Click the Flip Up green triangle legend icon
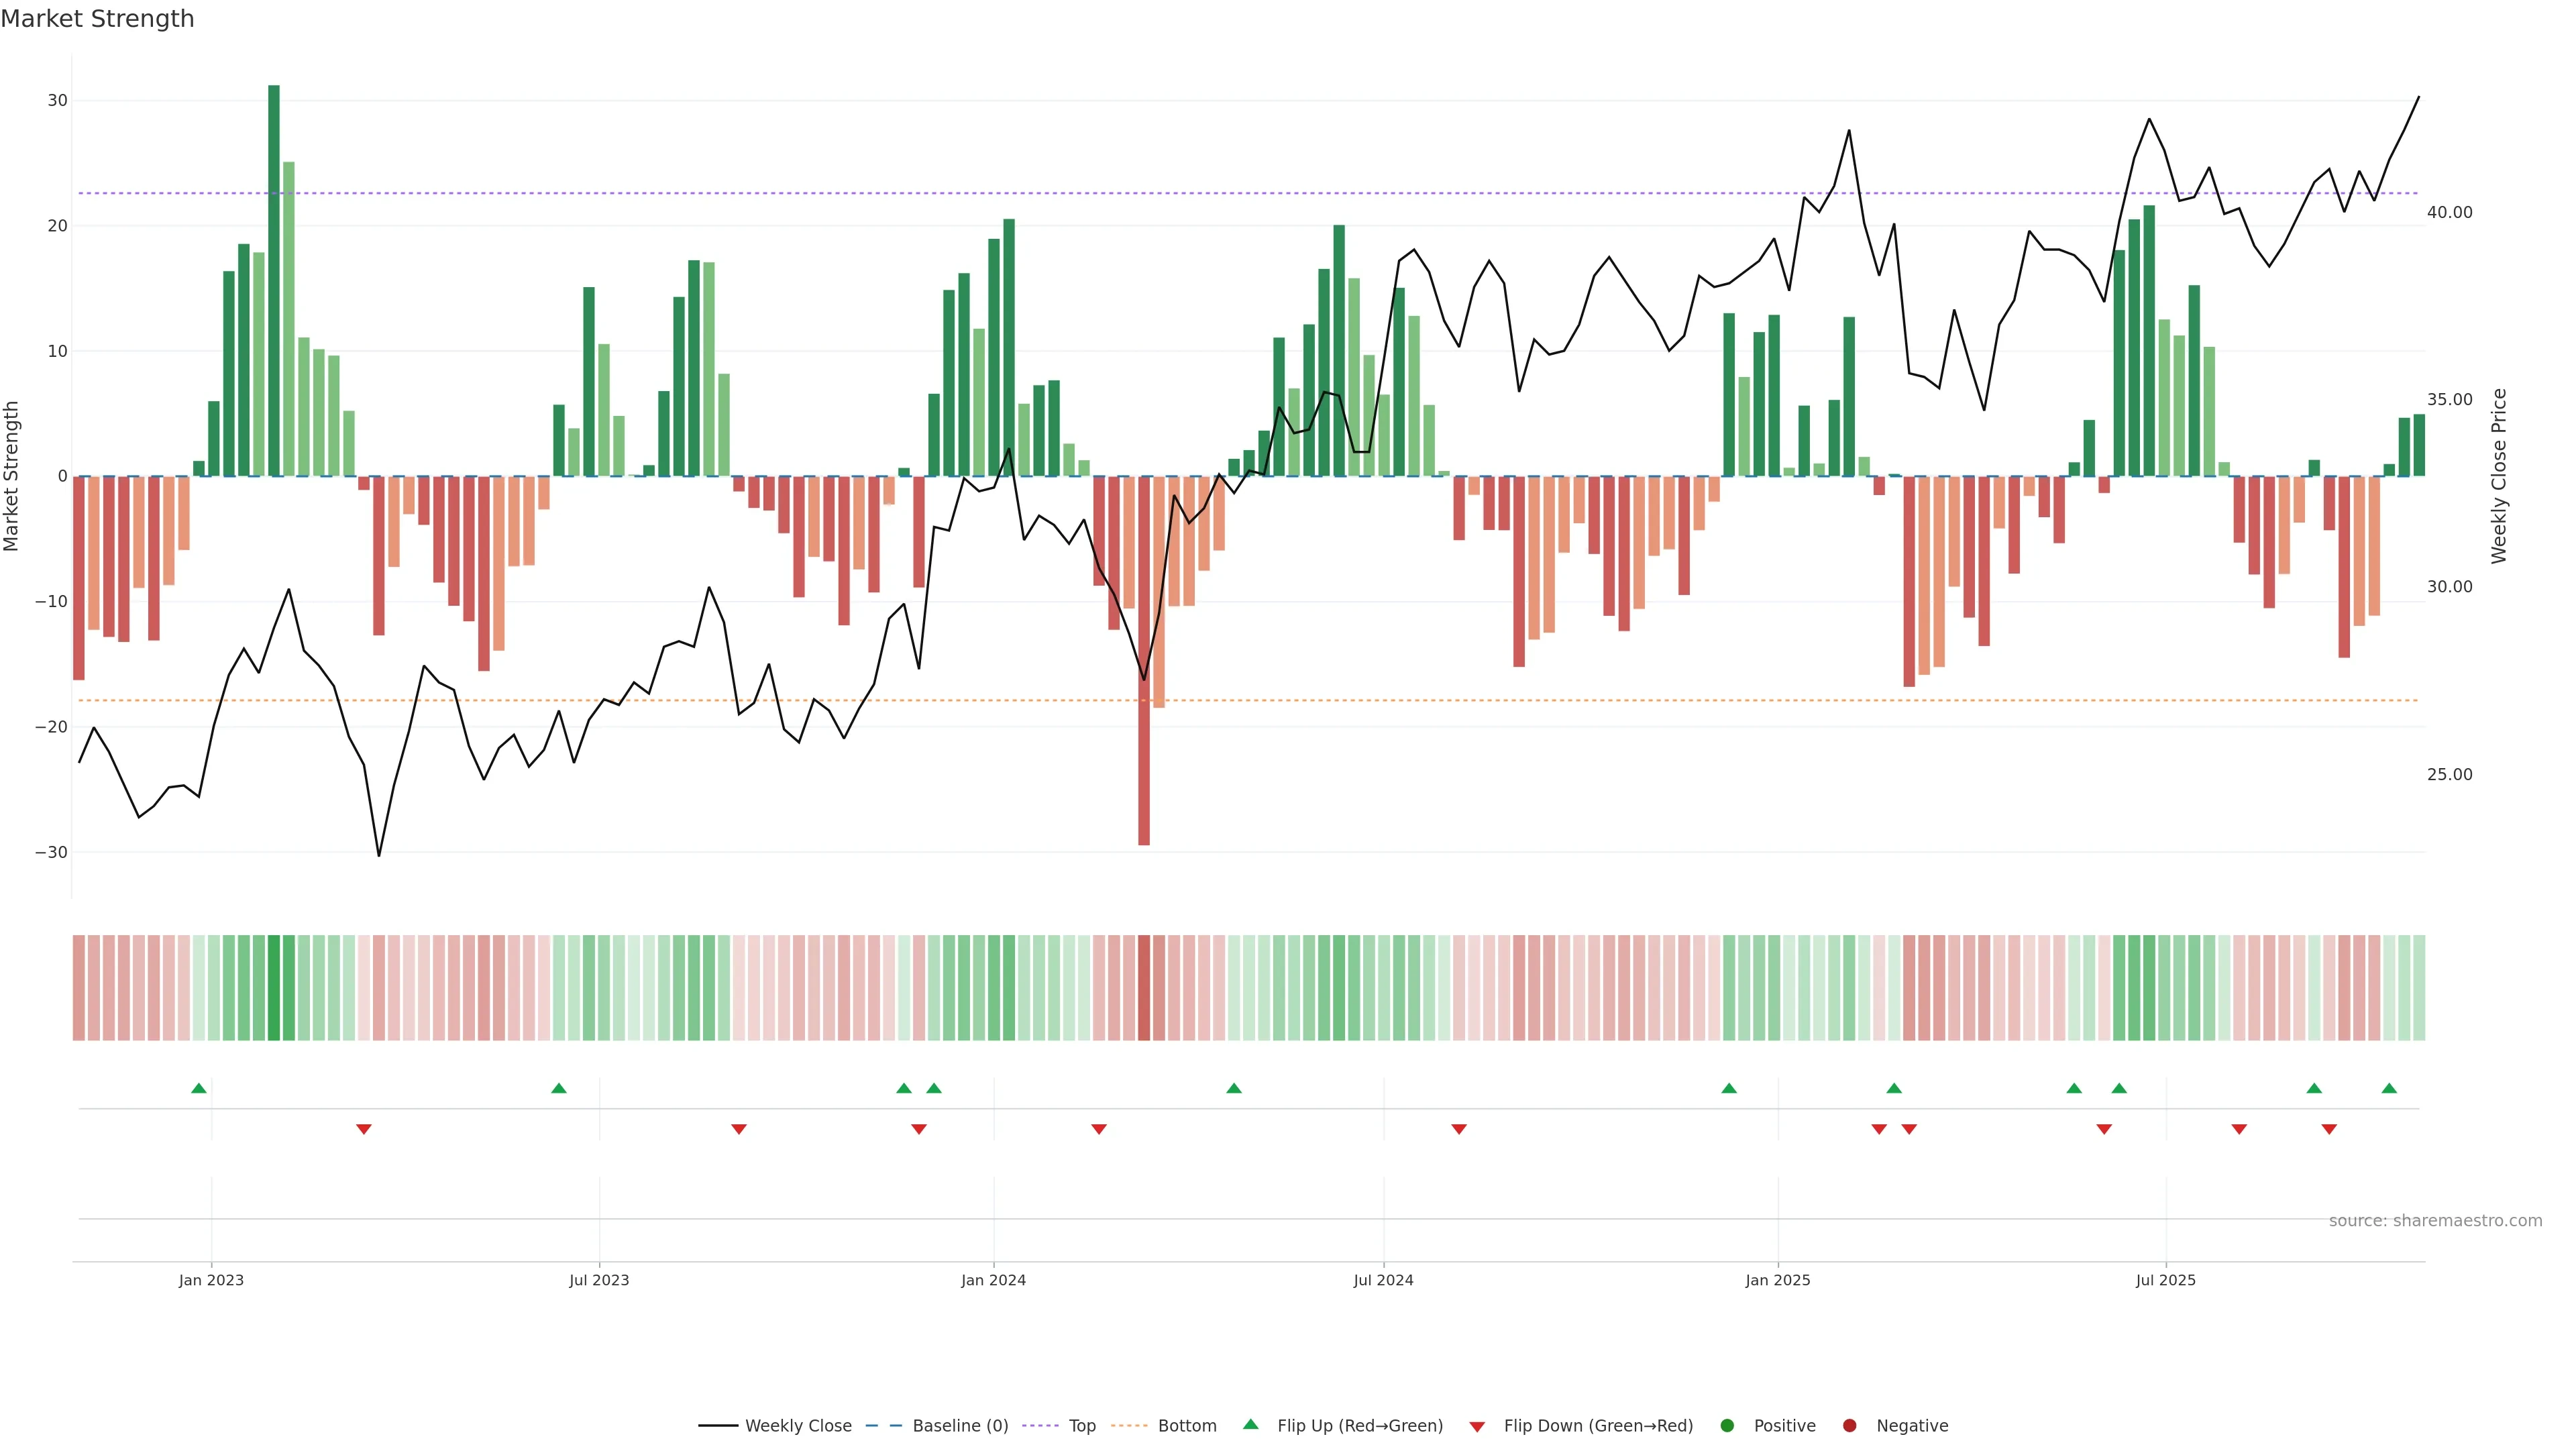This screenshot has width=2576, height=1449. [x=1250, y=1424]
